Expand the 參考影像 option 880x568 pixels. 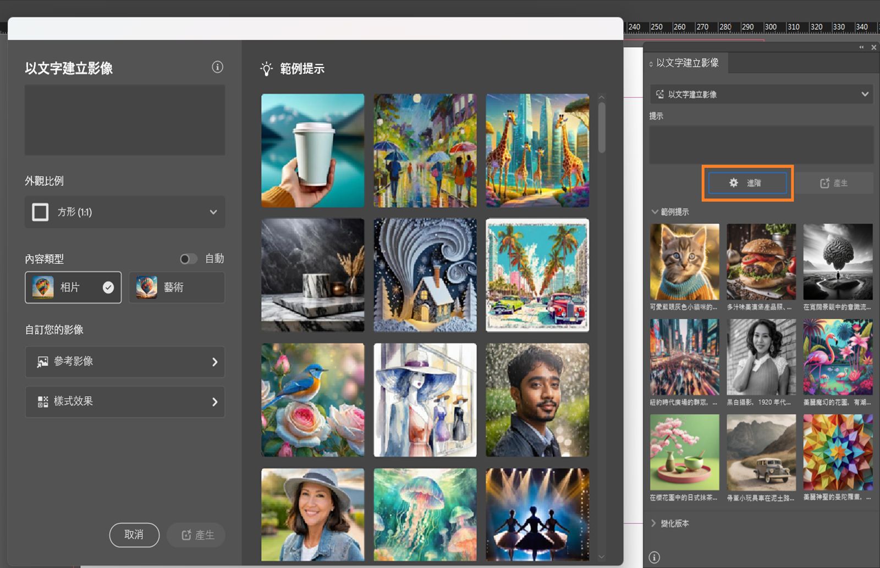pos(125,362)
